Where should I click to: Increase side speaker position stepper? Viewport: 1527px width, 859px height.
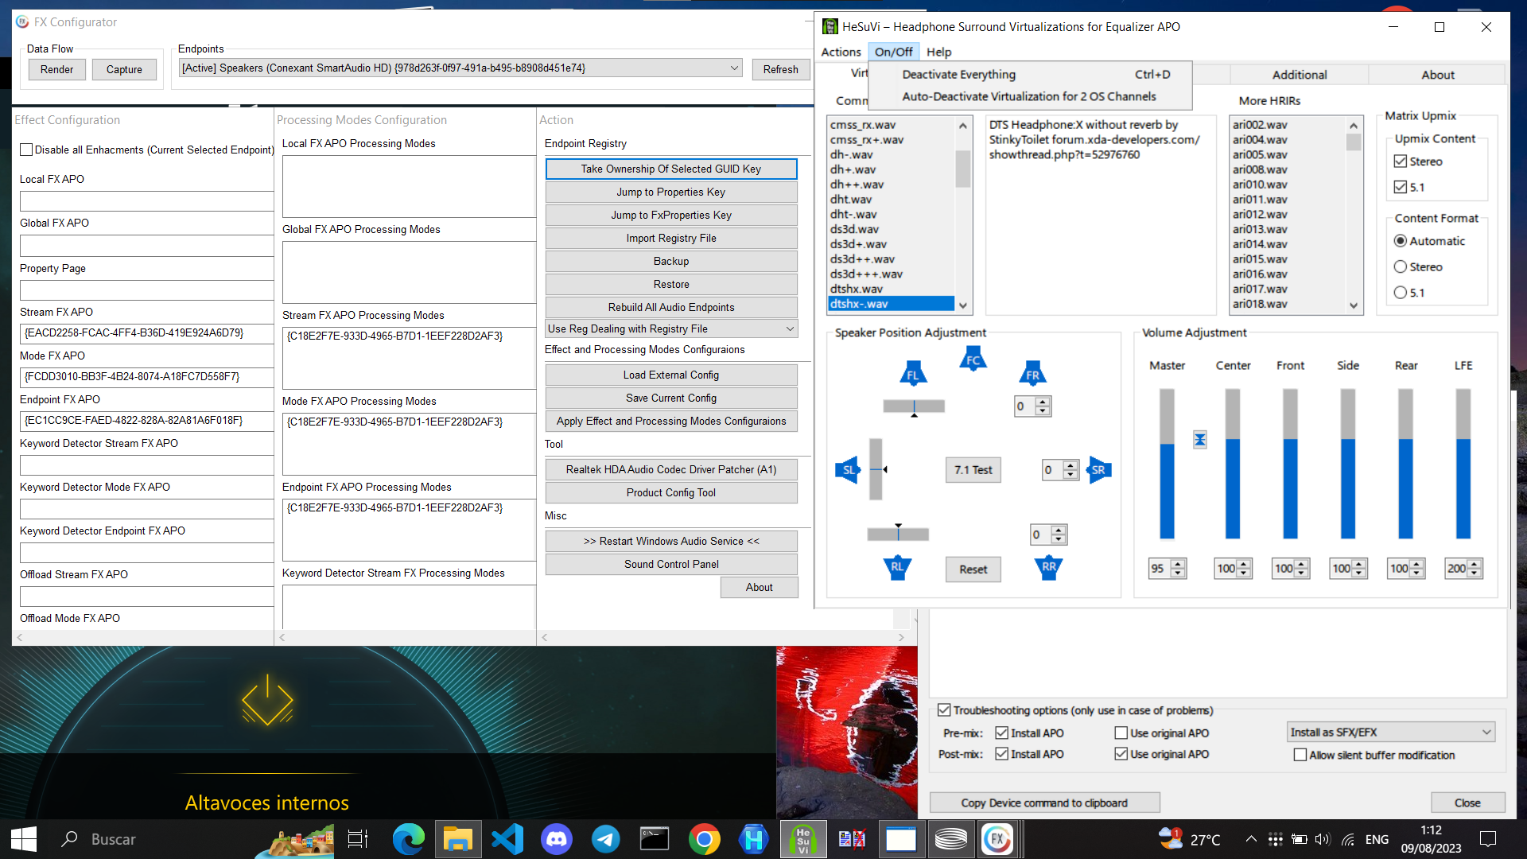click(1070, 465)
